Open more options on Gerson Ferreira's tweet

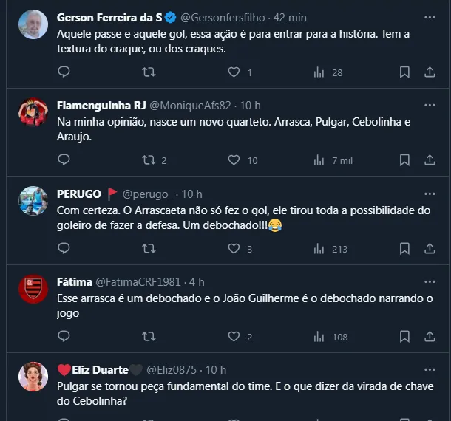pos(430,16)
